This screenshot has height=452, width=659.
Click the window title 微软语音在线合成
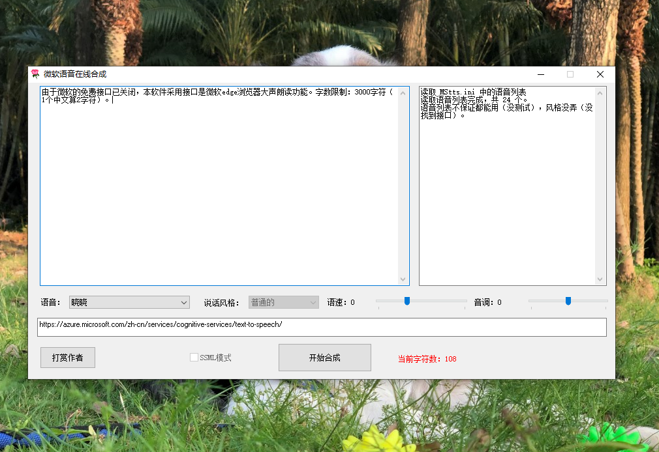(75, 74)
